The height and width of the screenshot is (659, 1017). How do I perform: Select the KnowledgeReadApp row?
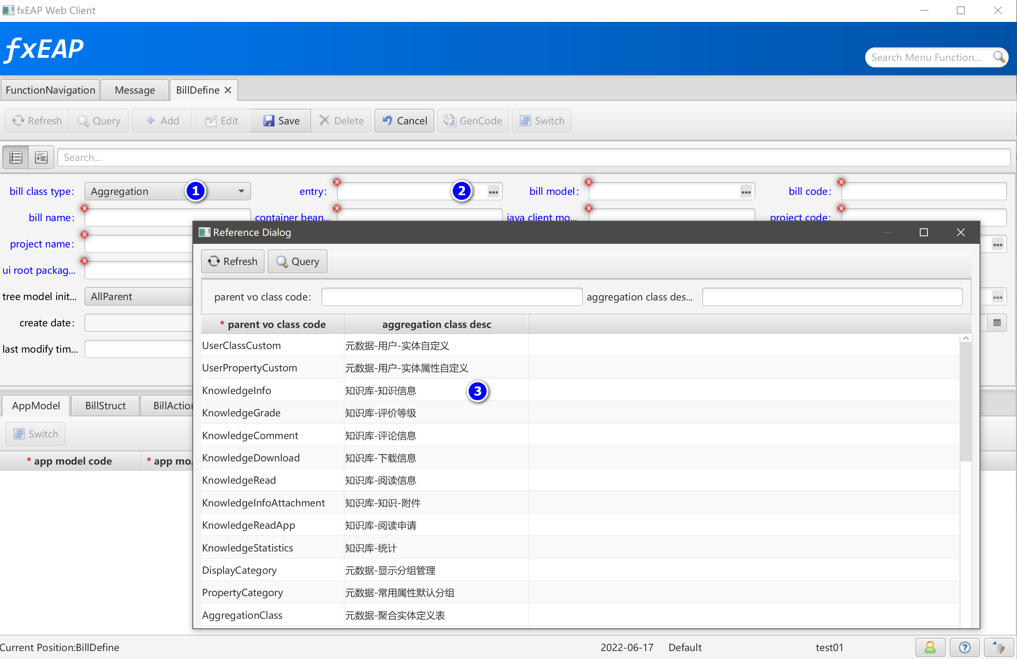[580, 525]
